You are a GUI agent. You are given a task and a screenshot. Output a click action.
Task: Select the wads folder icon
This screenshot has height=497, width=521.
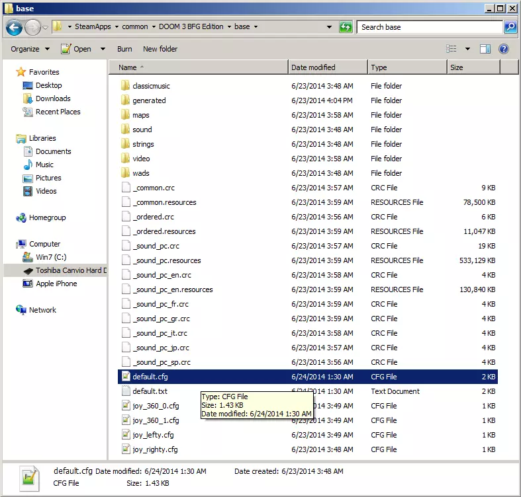(125, 173)
